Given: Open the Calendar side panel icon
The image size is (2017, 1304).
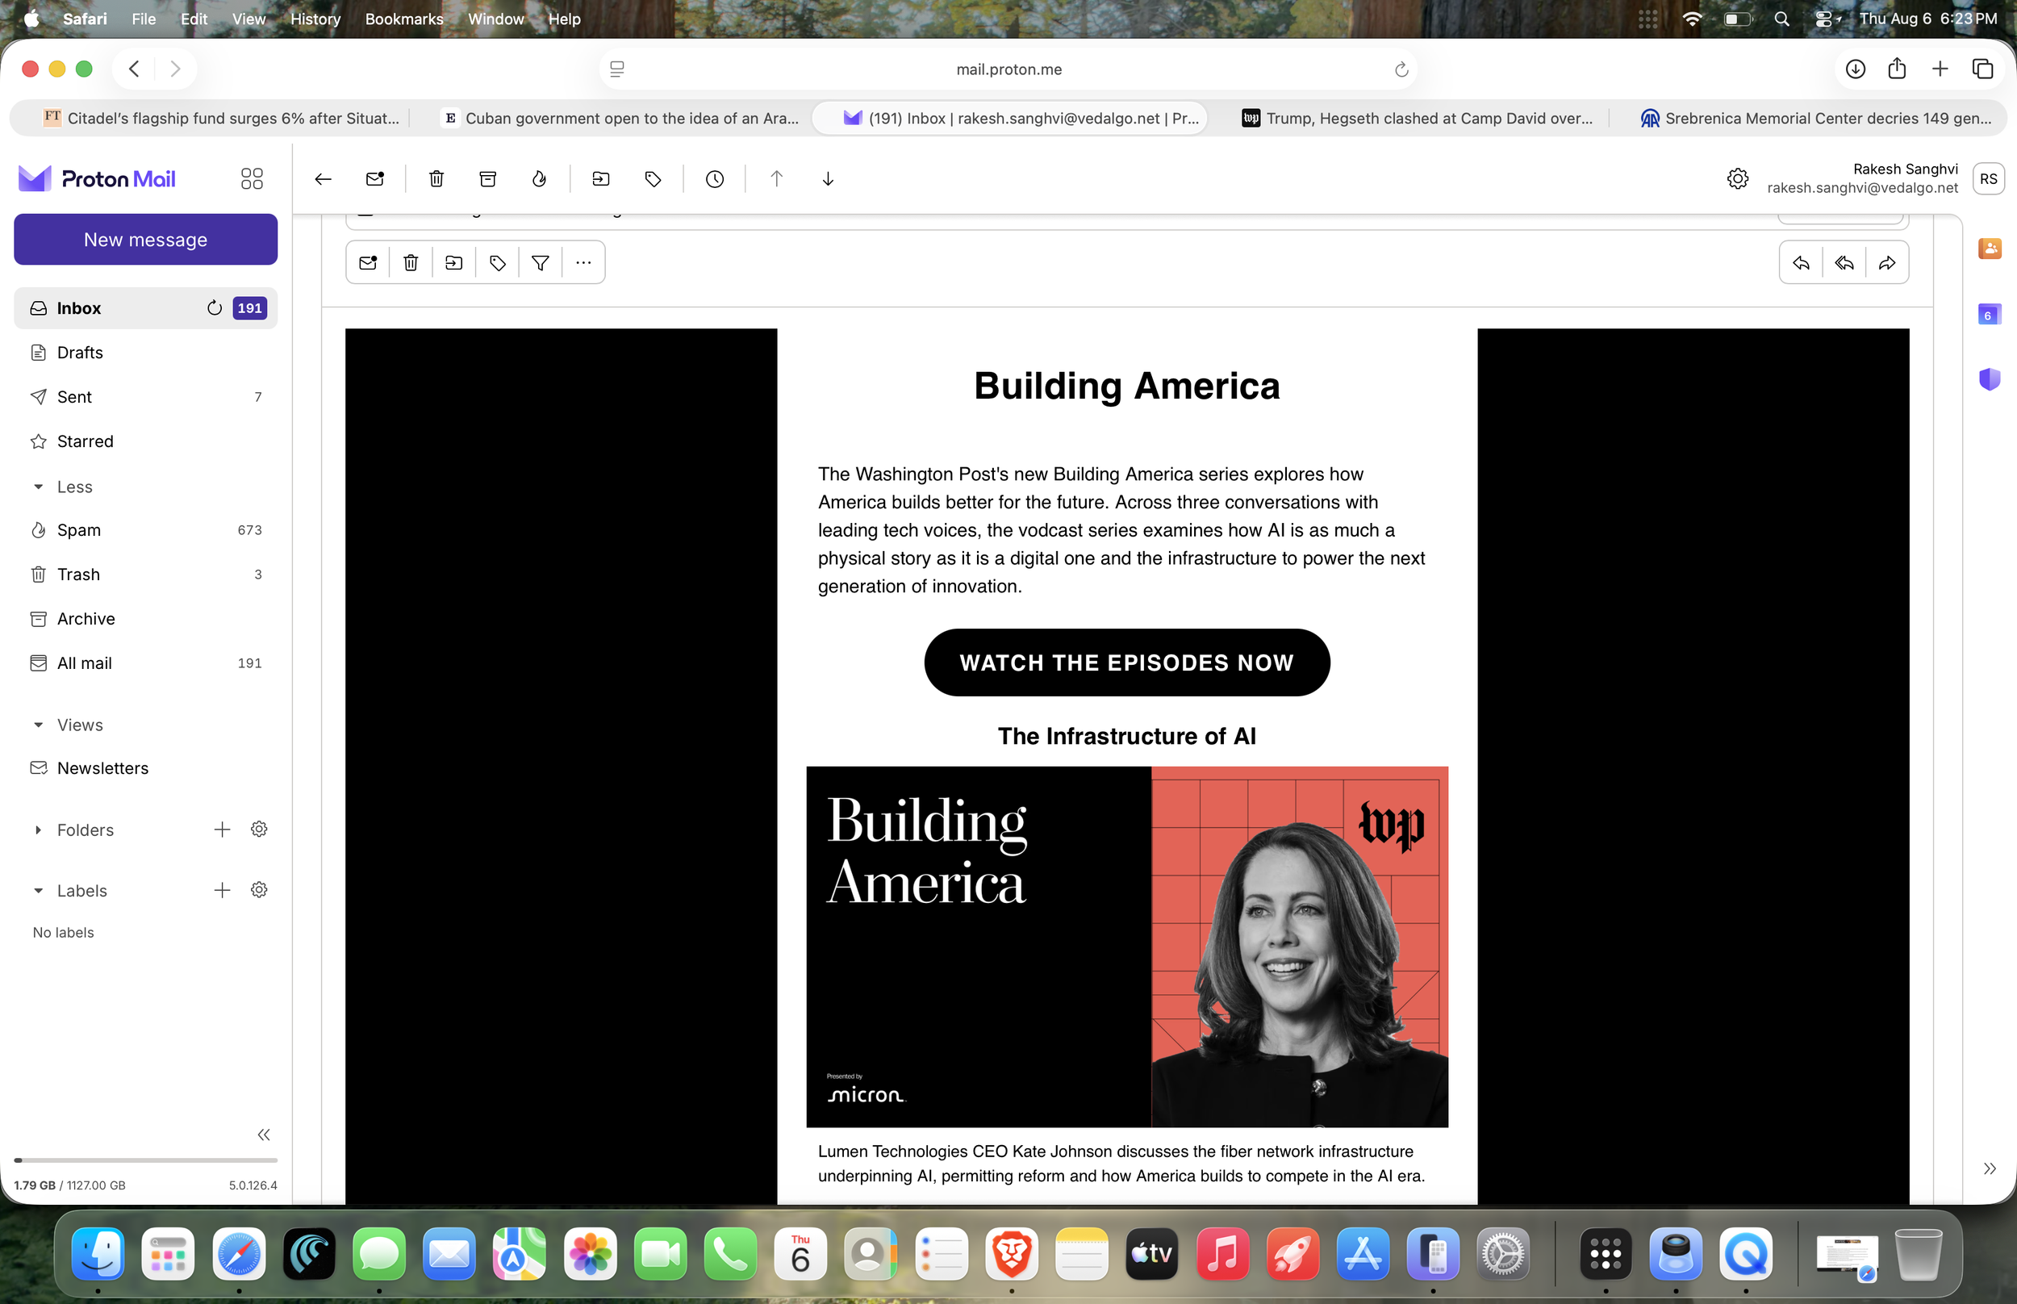Looking at the screenshot, I should 1989,314.
